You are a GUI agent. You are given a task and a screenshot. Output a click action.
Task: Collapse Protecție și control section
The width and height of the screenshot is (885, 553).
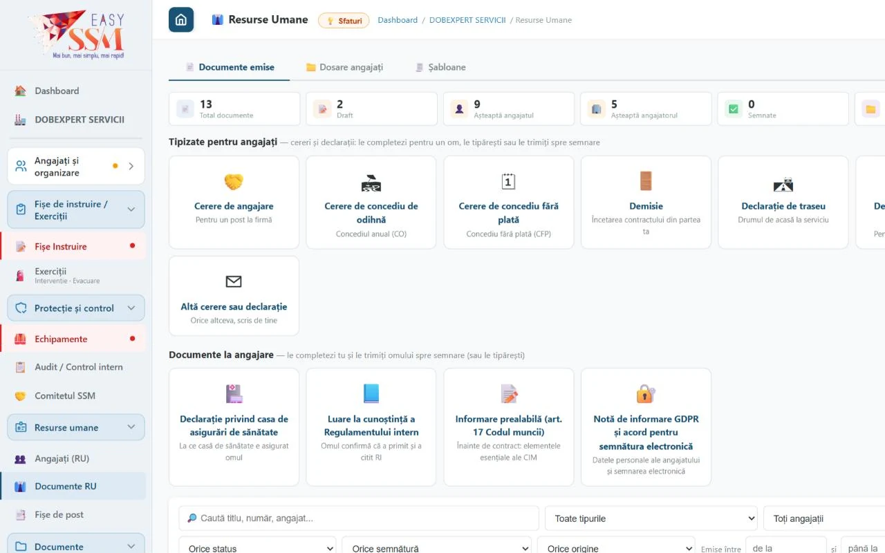[76, 308]
